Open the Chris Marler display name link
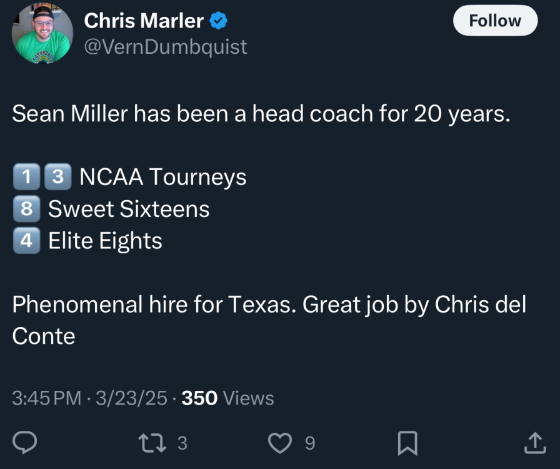This screenshot has width=560, height=469. click(144, 21)
